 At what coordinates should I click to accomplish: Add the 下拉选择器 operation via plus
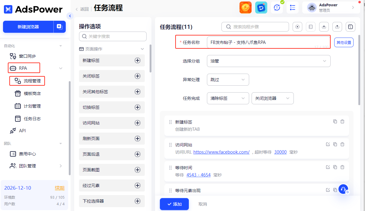[x=138, y=201]
